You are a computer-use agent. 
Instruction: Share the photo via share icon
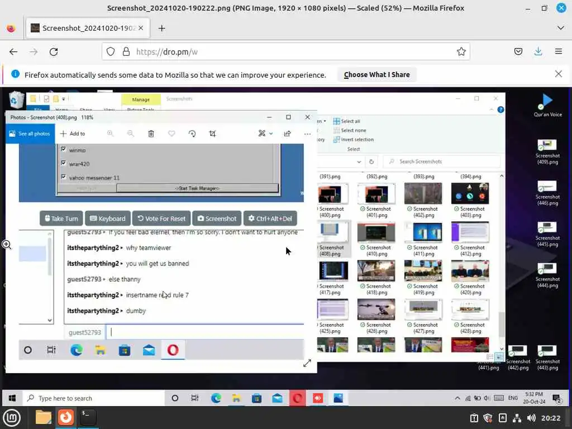[288, 134]
